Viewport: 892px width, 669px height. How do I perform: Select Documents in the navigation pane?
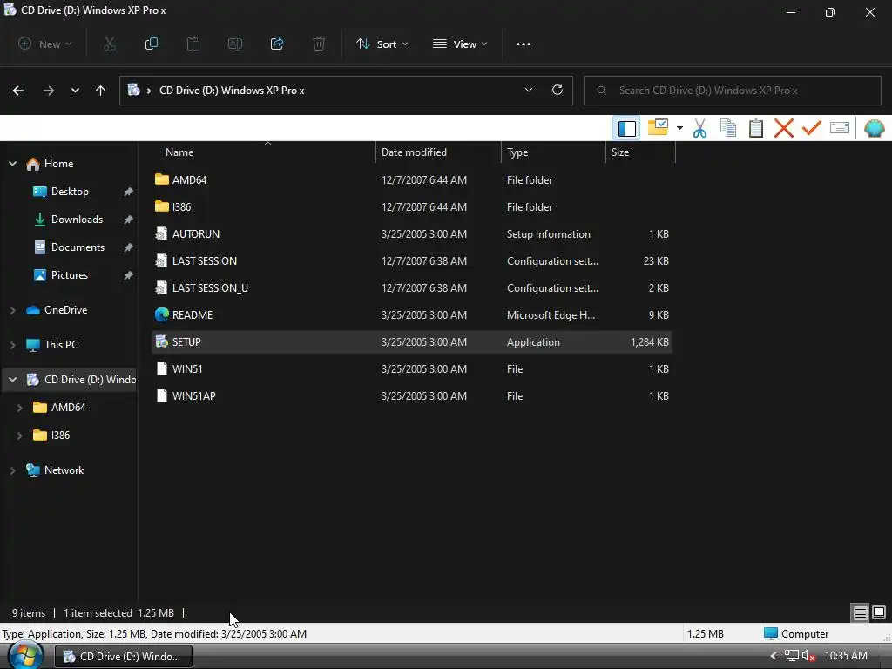pos(78,247)
